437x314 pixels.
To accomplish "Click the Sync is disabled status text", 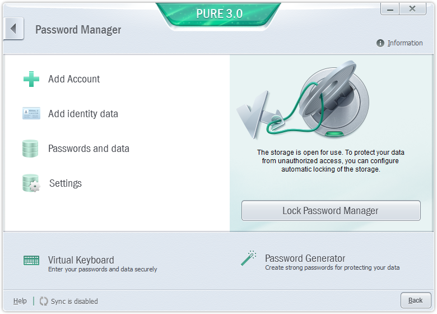I will pyautogui.click(x=75, y=302).
